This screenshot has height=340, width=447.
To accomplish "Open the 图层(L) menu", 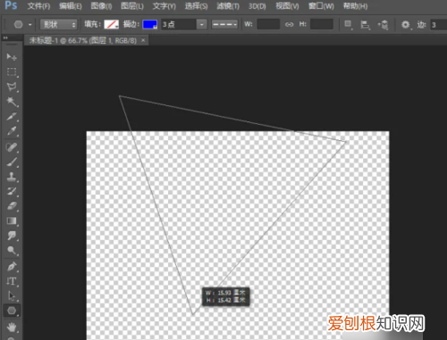I will (132, 6).
